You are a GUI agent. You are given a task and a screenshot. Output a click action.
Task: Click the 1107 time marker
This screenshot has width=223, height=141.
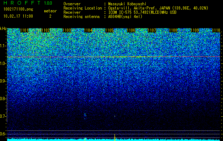click(x=152, y=30)
